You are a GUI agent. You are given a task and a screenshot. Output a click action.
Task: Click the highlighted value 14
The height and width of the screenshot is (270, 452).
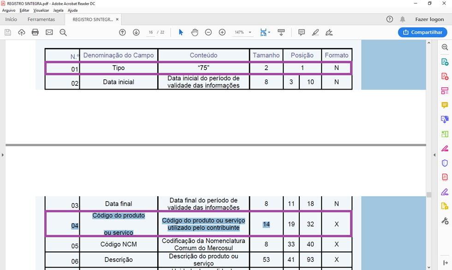266,224
